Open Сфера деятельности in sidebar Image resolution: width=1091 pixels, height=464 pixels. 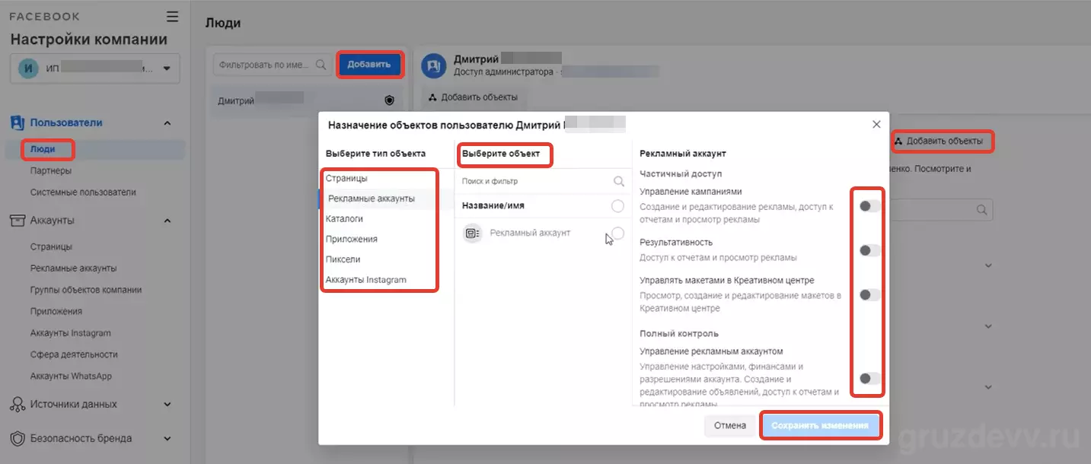pyautogui.click(x=74, y=354)
